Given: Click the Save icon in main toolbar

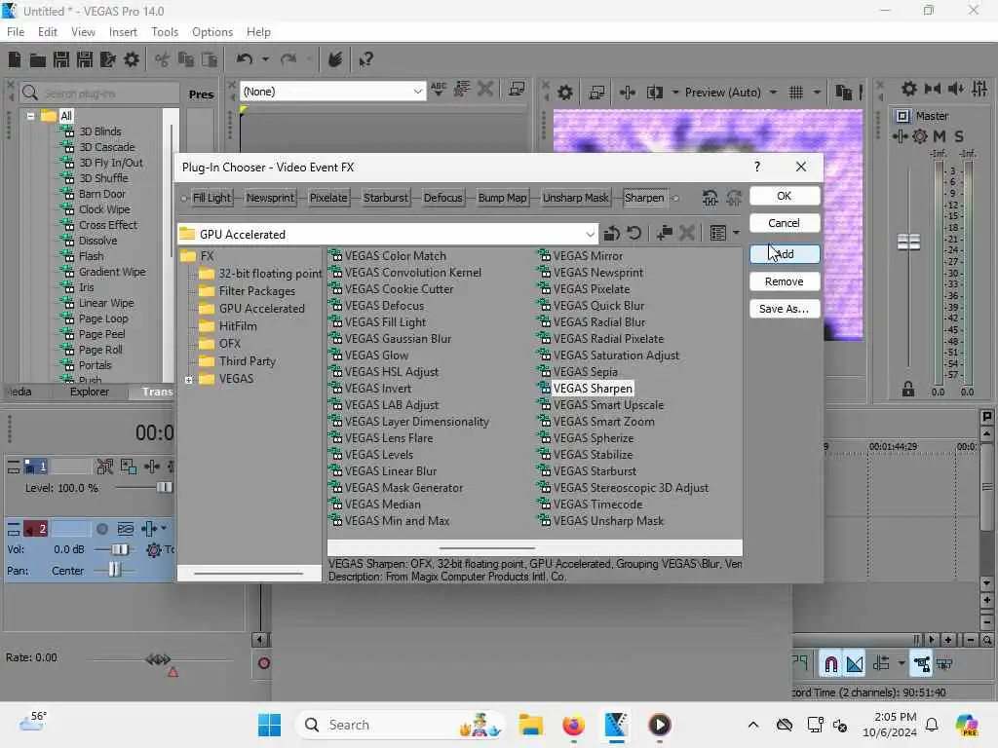Looking at the screenshot, I should (61, 59).
